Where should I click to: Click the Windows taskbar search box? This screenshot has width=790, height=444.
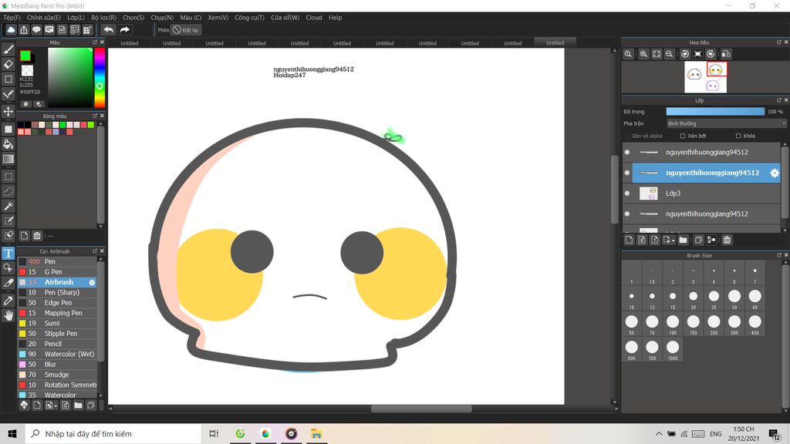pos(113,433)
